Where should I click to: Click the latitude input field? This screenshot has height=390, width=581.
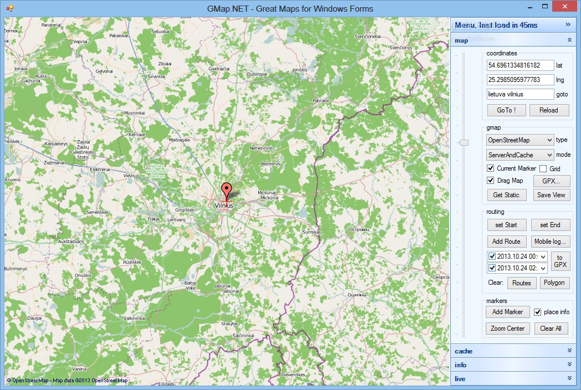[520, 65]
